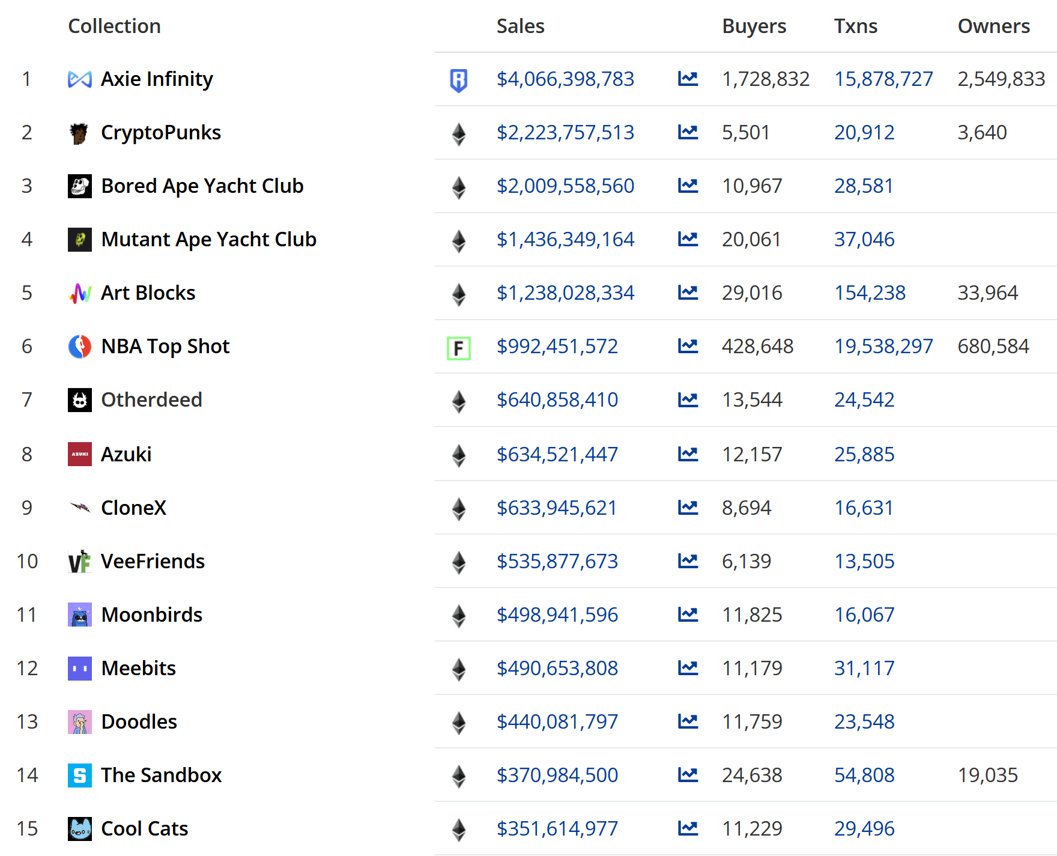Open the Otherdeed collection link
This screenshot has width=1057, height=856.
pos(151,399)
